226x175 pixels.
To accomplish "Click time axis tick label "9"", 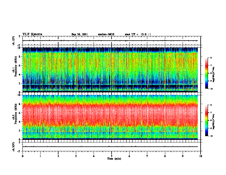I will (x=183, y=156).
